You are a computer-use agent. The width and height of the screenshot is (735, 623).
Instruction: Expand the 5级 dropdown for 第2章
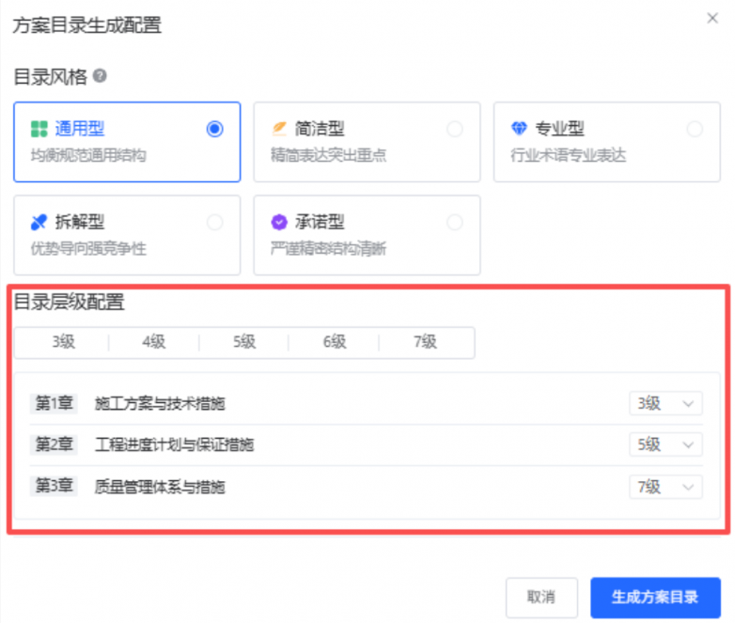[665, 444]
